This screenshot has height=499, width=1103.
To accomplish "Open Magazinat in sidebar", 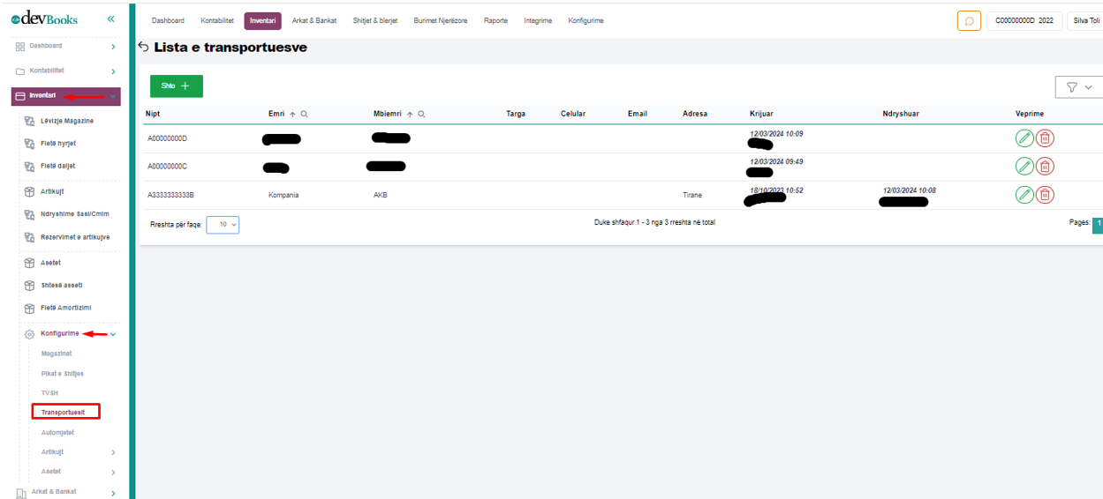I will click(x=57, y=354).
